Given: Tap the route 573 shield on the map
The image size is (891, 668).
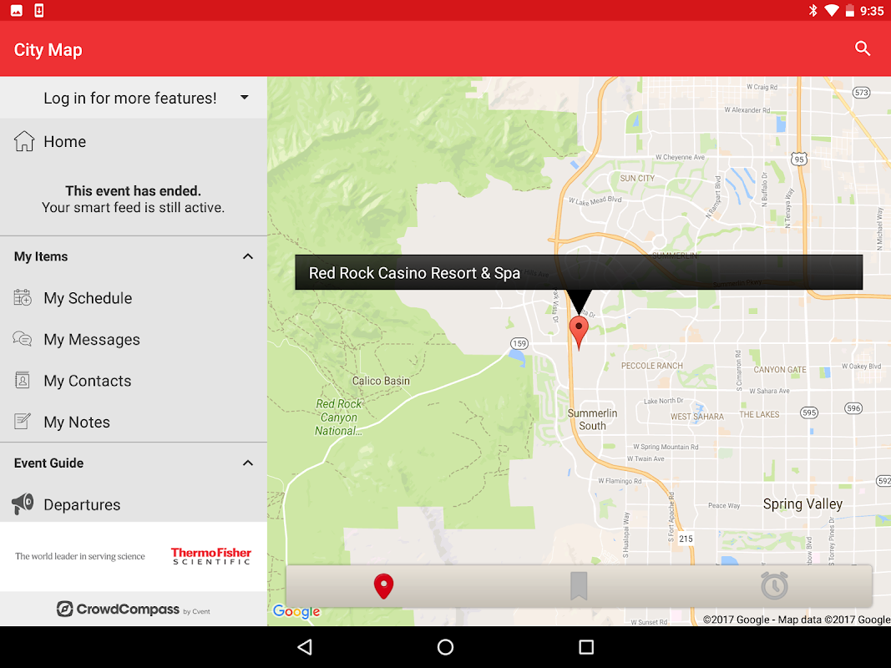Looking at the screenshot, I should pyautogui.click(x=862, y=93).
